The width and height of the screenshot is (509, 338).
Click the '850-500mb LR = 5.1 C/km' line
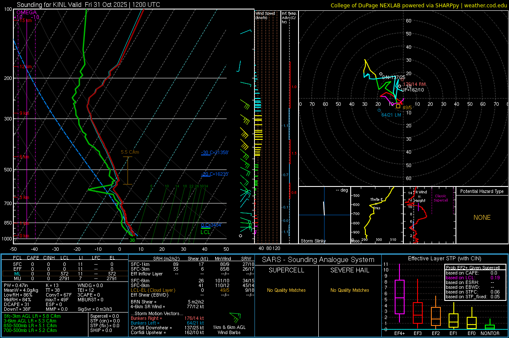30,325
